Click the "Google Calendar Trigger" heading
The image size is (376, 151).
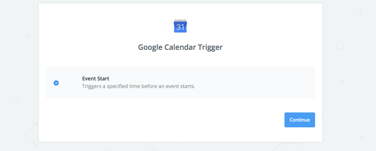coord(180,47)
